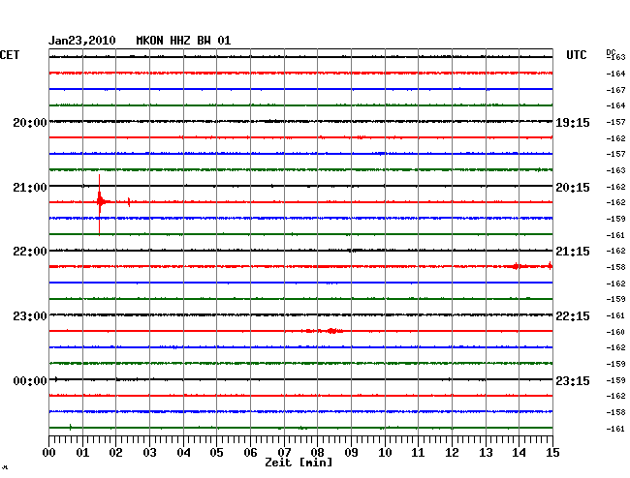Click the 03 minute axis label
Viewport: 630px width, 478px height.
[x=149, y=453]
